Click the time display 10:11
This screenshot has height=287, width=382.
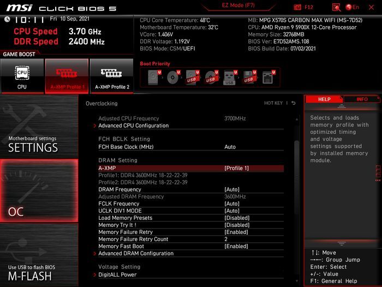(29, 20)
